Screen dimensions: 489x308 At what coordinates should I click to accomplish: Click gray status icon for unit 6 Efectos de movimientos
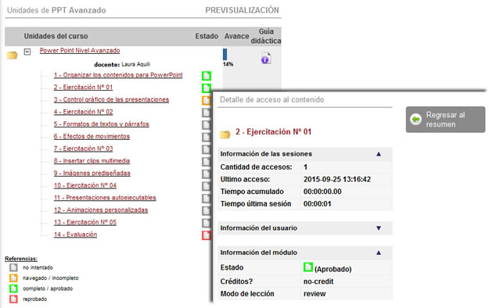[206, 137]
